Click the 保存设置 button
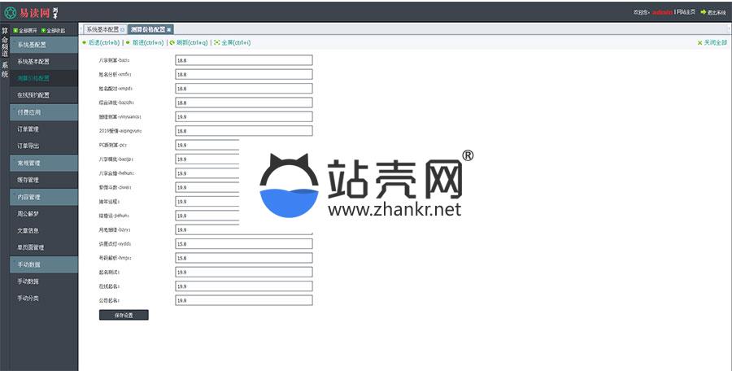The width and height of the screenshot is (732, 371). tap(124, 315)
